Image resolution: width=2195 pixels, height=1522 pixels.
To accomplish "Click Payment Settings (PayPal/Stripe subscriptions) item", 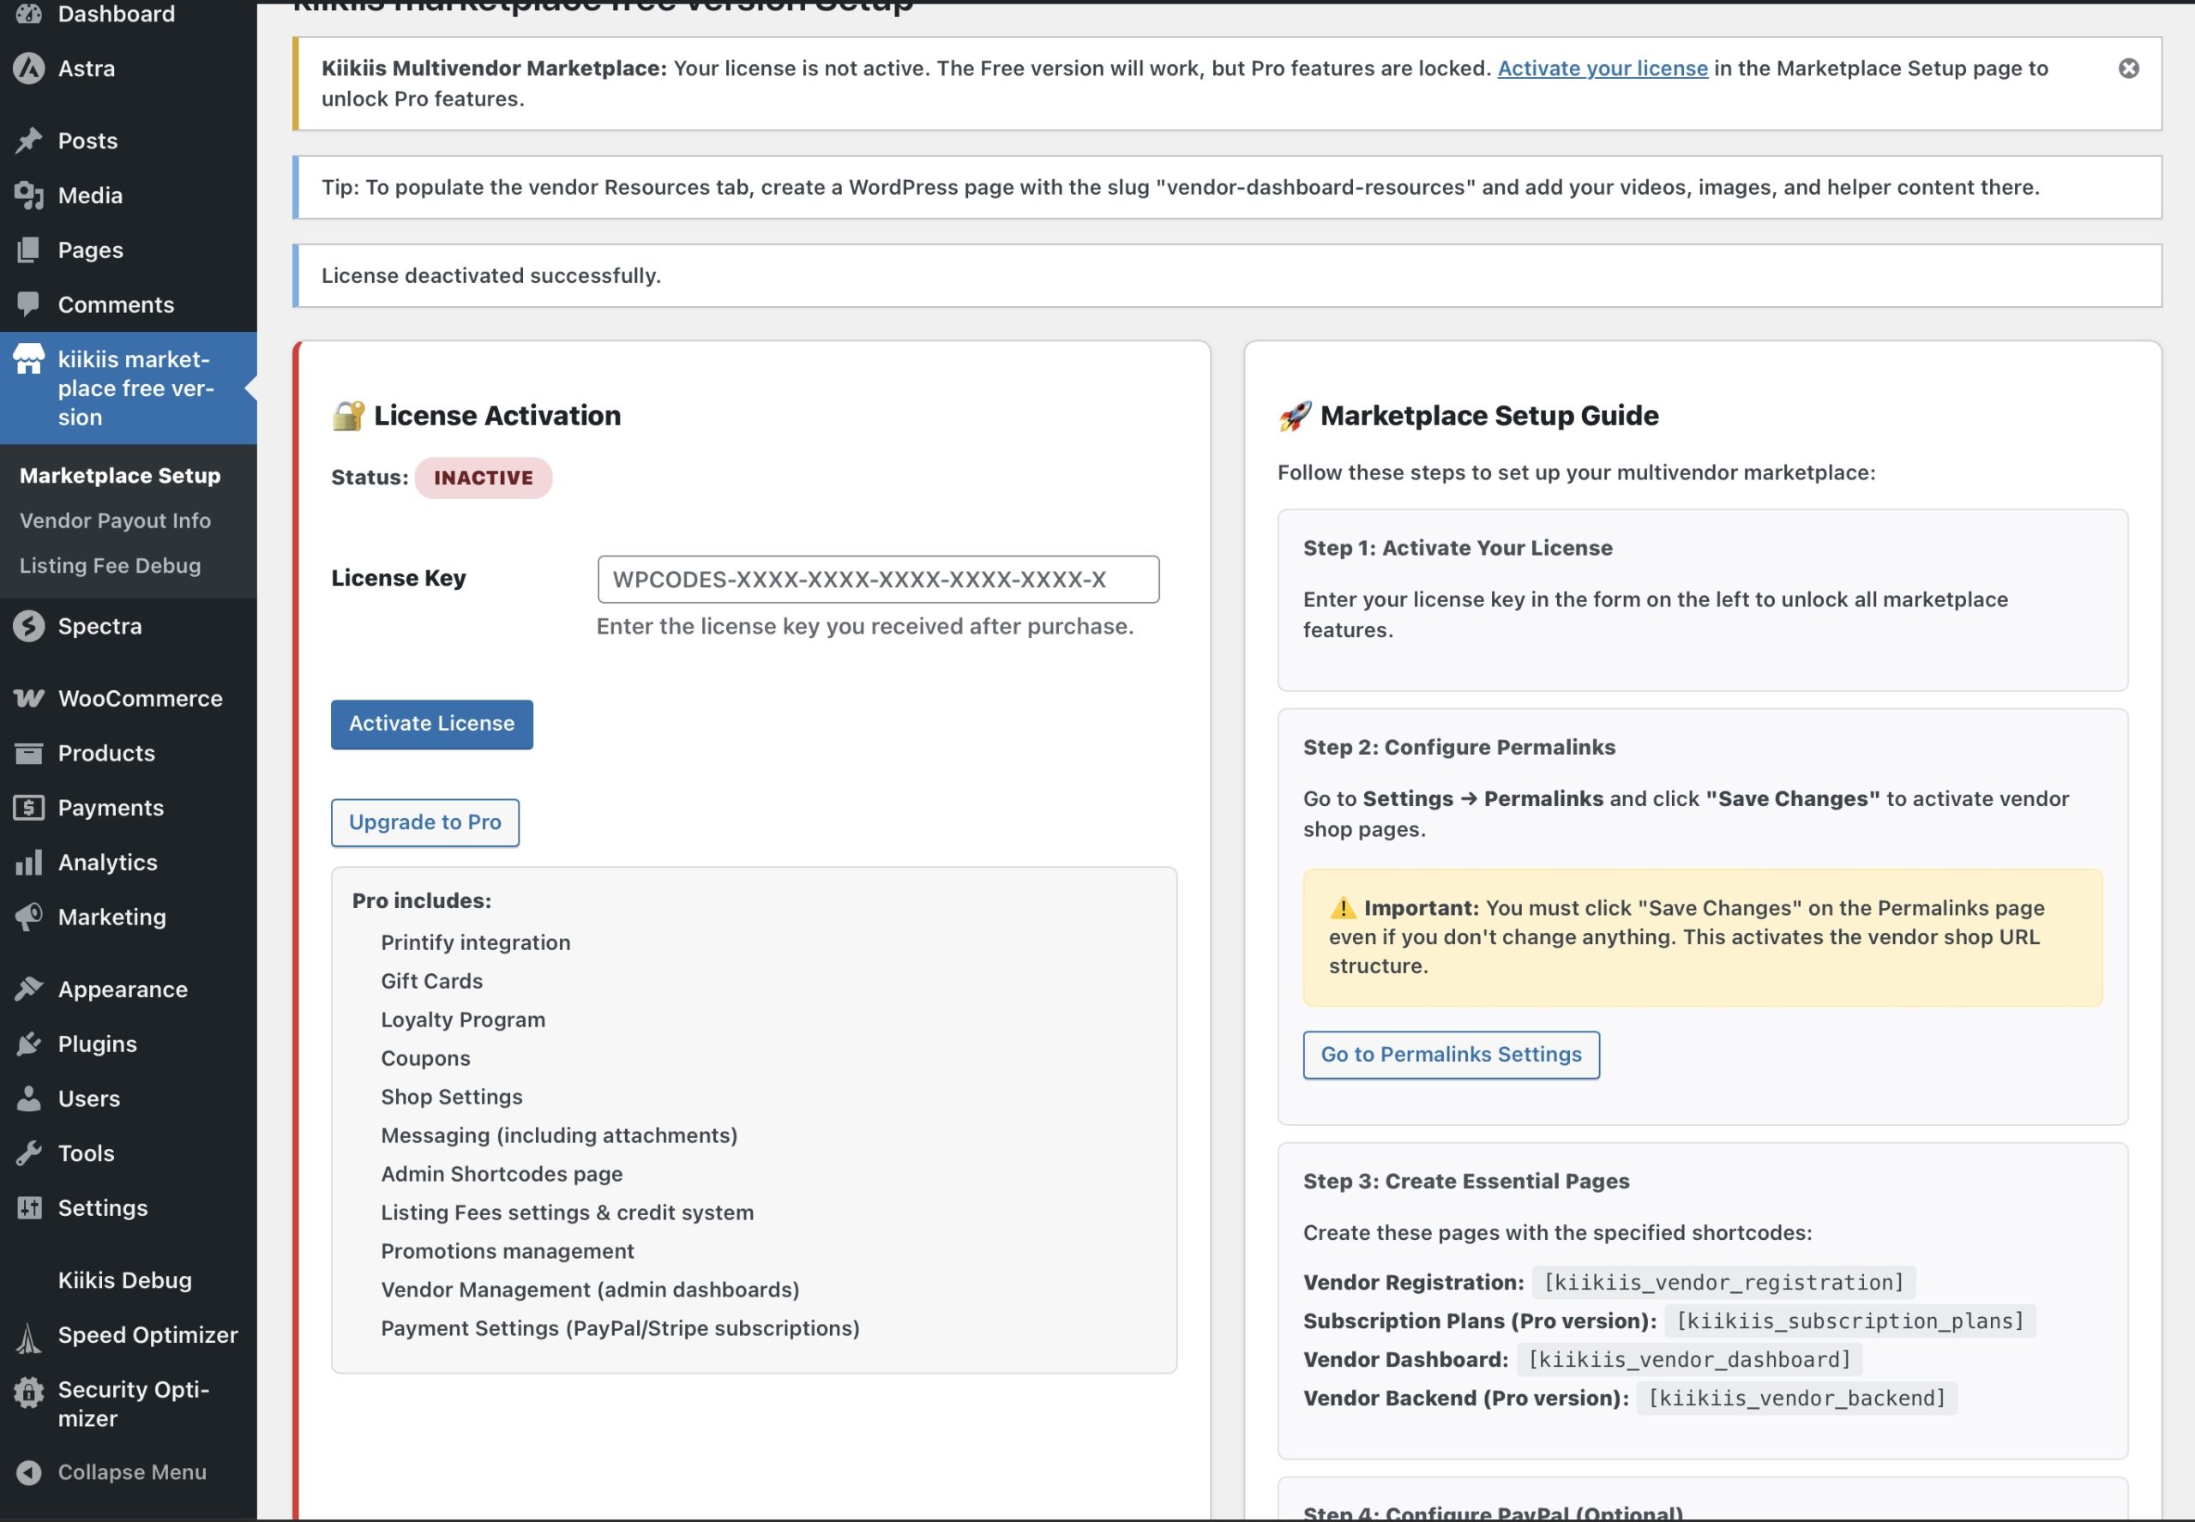I will [x=621, y=1327].
